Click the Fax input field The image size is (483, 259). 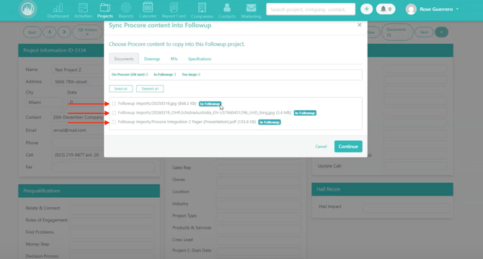click(x=103, y=167)
